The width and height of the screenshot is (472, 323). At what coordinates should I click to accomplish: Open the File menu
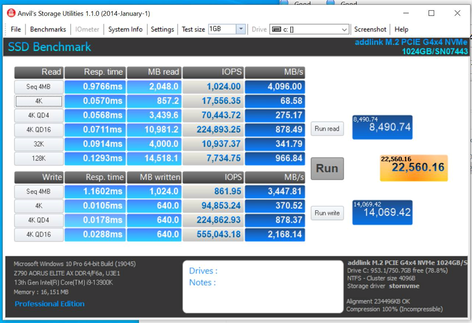(x=15, y=30)
